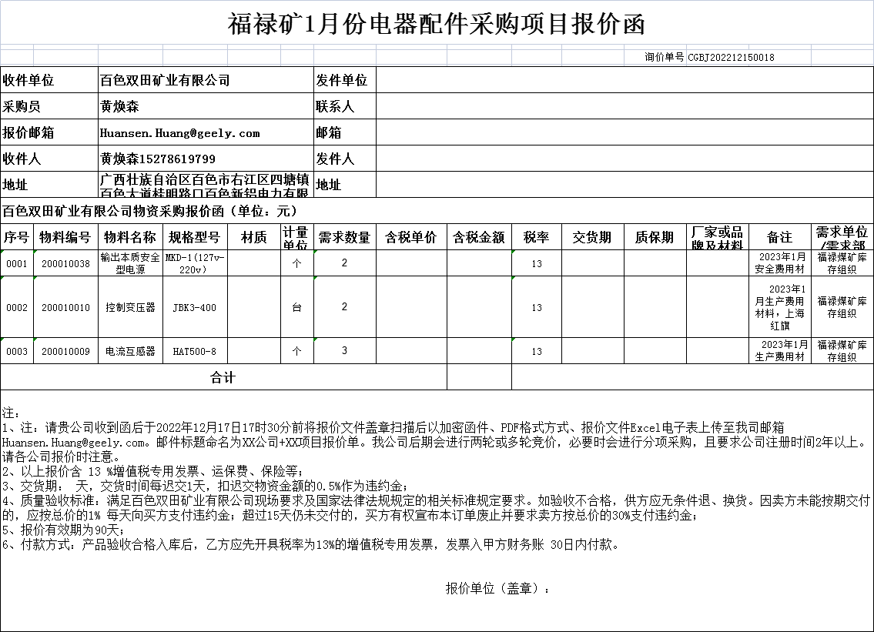The height and width of the screenshot is (632, 874).
Task: Click tax rate 13 in row 0002
Action: 537,308
